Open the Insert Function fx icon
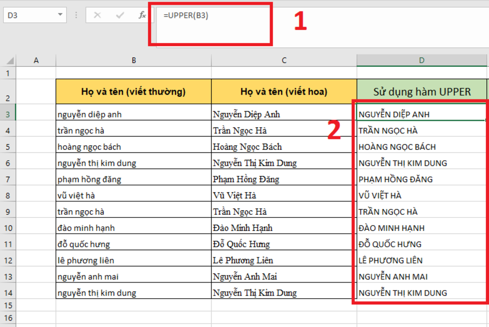Screen dimensions: 489x327 click(x=142, y=15)
